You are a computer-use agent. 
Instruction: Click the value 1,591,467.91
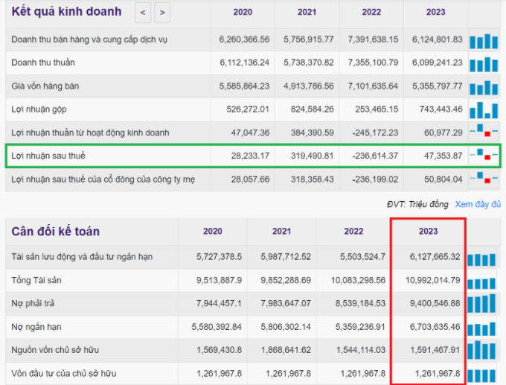(x=435, y=350)
